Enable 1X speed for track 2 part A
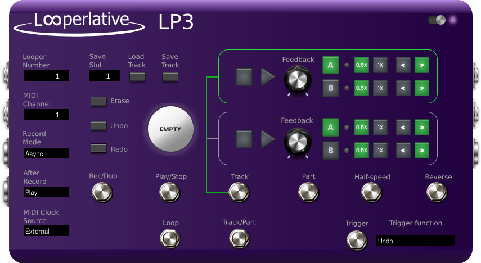Screen dimensions: 481x263 380,127
